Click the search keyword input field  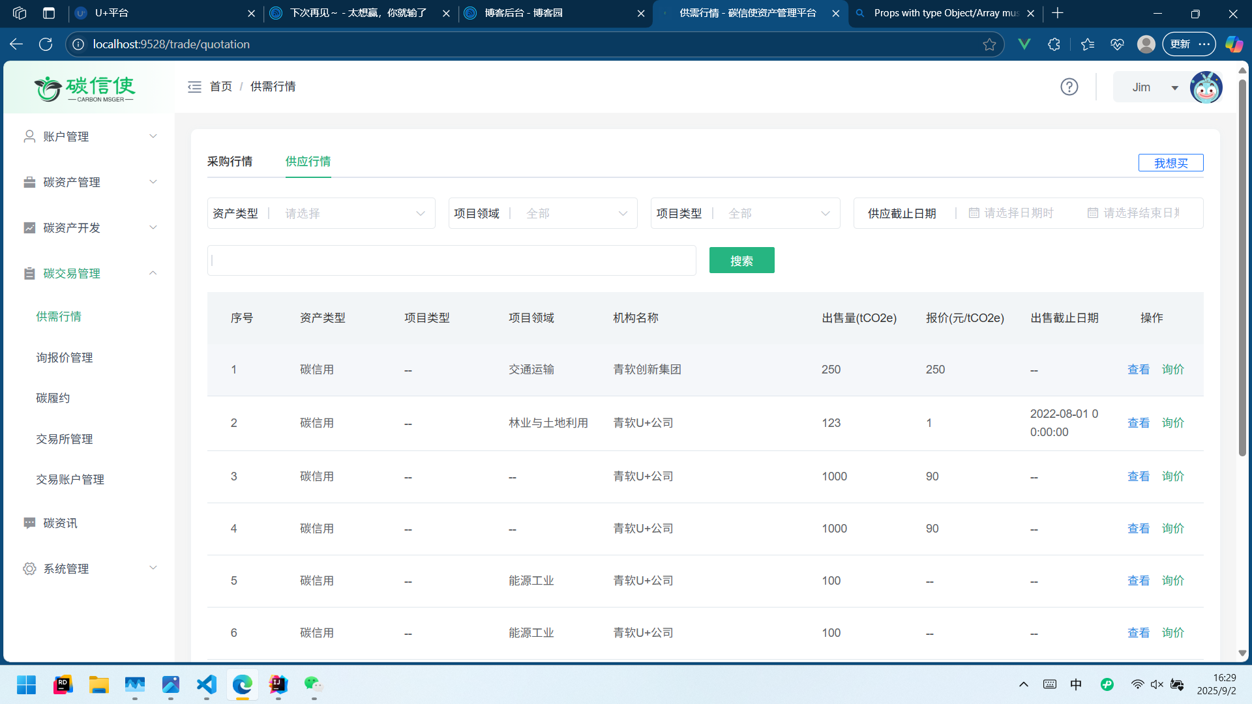click(451, 261)
